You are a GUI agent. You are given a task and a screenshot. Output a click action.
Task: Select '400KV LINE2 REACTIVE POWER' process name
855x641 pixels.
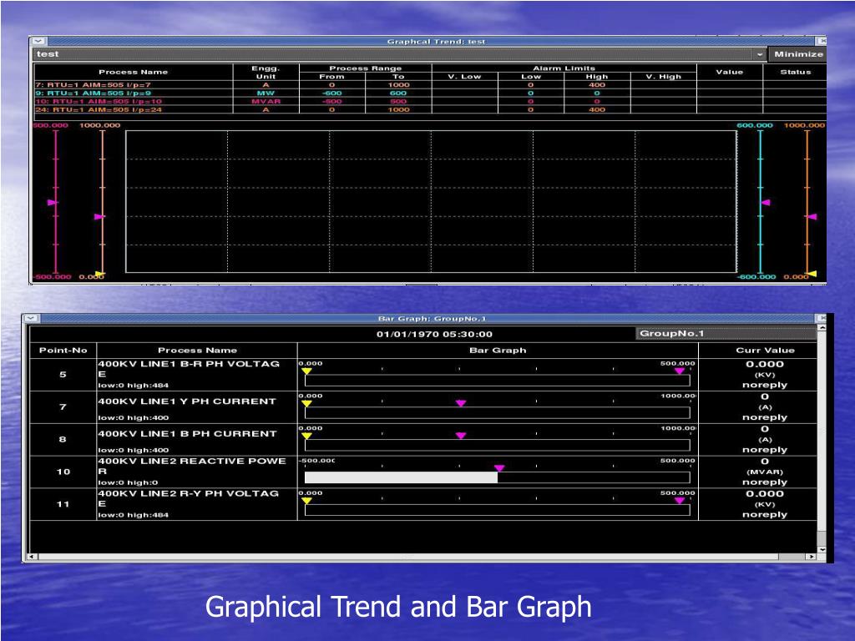pos(191,466)
